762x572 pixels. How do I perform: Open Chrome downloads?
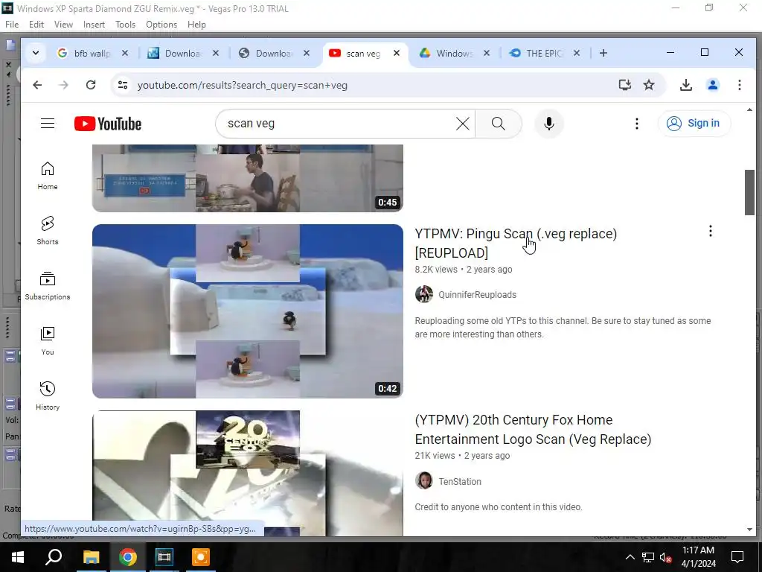(685, 85)
